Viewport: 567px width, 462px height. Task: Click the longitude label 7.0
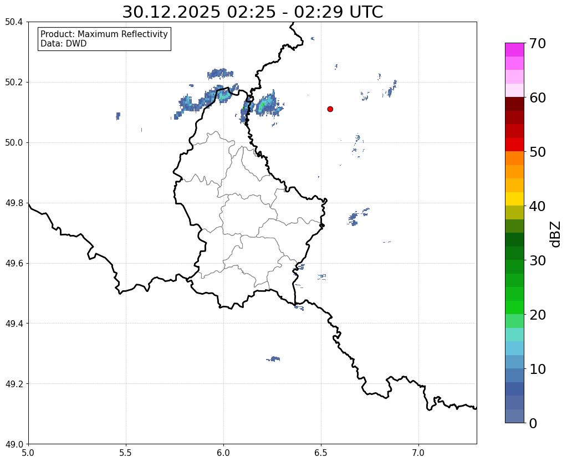coord(418,453)
